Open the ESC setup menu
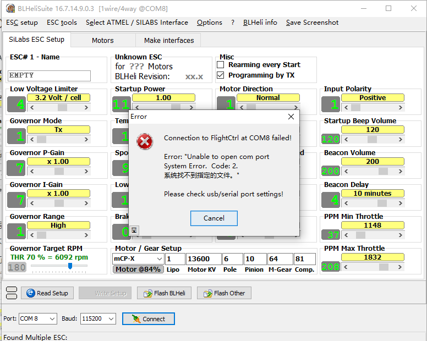The width and height of the screenshot is (427, 341). (x=22, y=23)
